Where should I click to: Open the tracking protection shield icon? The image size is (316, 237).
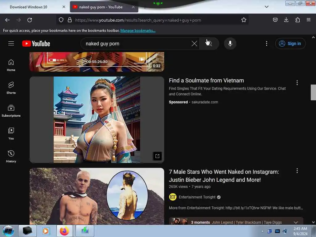[61, 20]
